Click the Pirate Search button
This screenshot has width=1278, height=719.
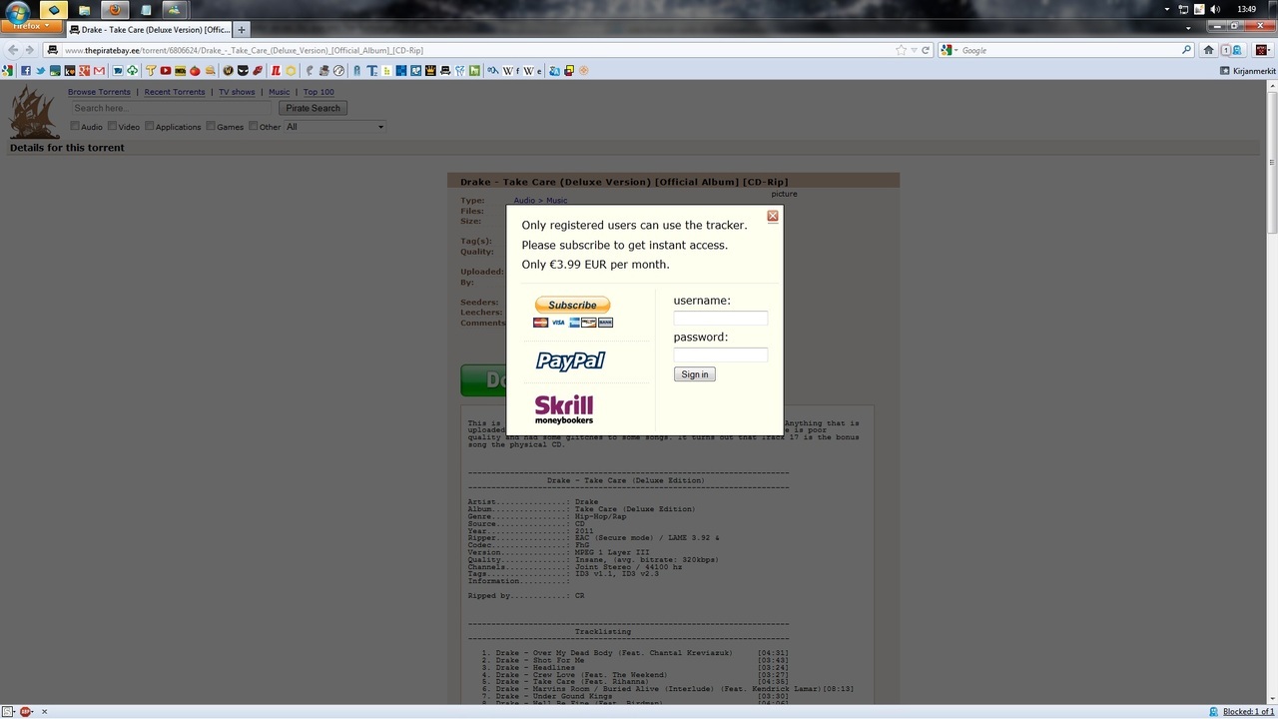click(x=314, y=108)
